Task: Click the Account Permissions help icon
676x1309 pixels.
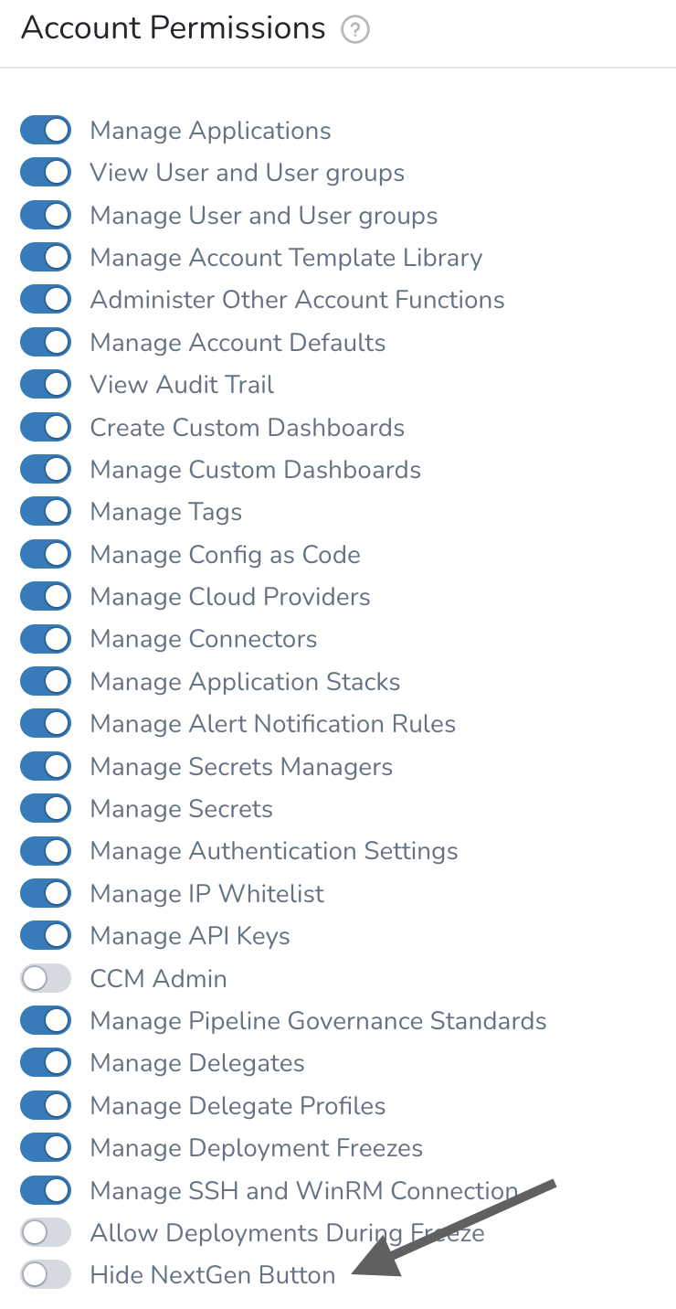Action: pyautogui.click(x=354, y=30)
